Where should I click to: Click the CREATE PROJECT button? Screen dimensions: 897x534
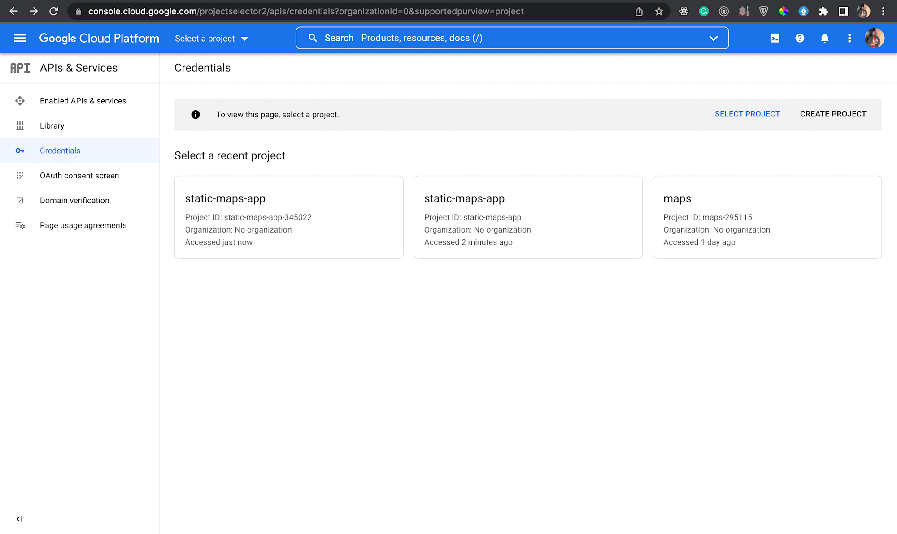(833, 114)
